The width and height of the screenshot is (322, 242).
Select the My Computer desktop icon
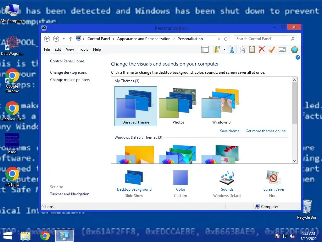(x=12, y=13)
